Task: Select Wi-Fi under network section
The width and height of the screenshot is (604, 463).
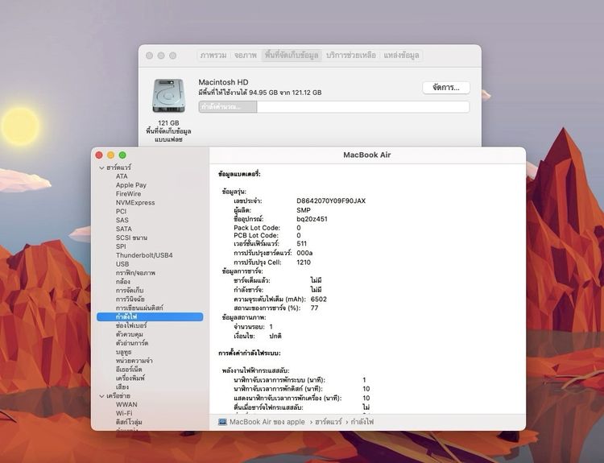Action: (124, 413)
